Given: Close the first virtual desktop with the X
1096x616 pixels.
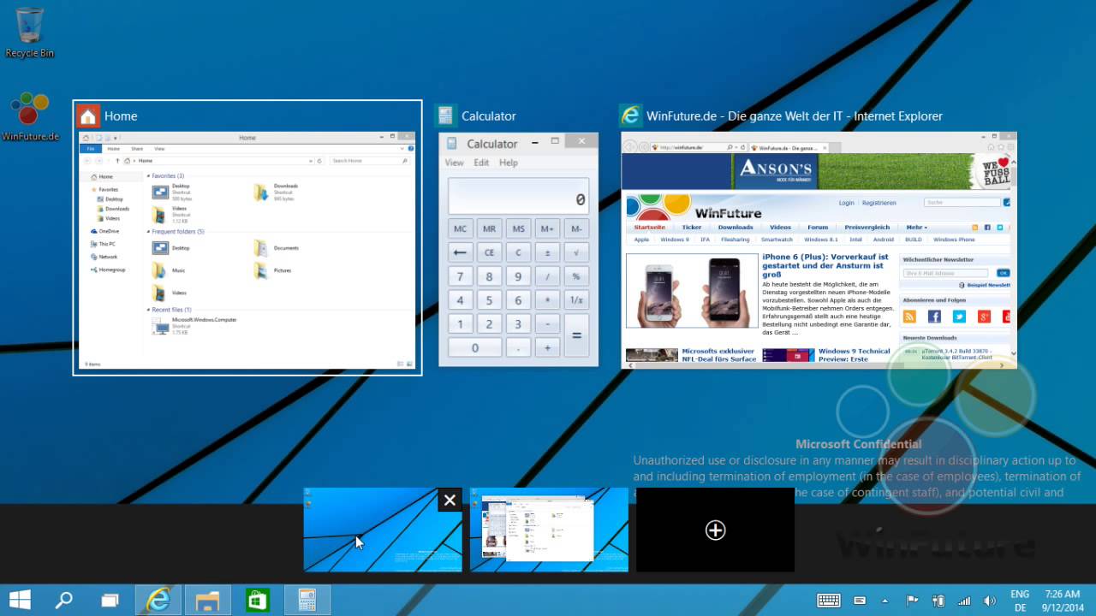Looking at the screenshot, I should [x=450, y=500].
